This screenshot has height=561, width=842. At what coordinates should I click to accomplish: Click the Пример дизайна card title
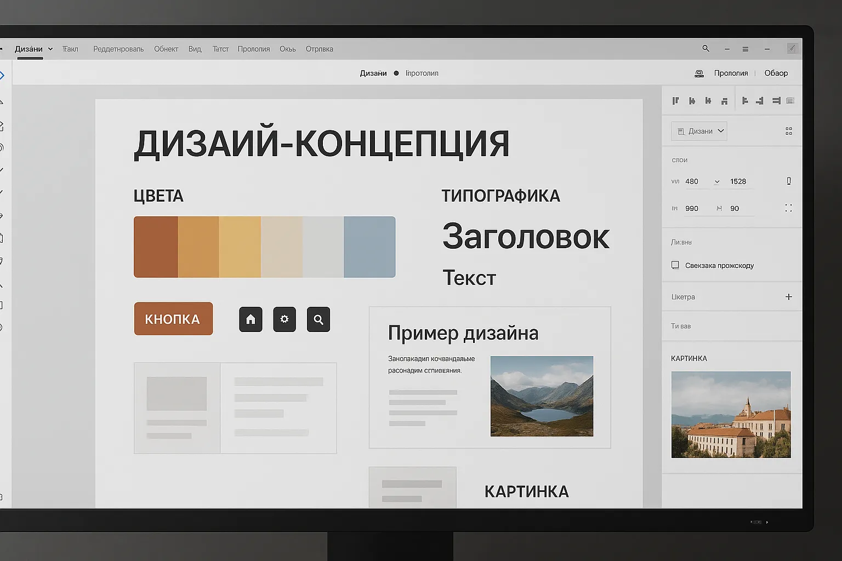tap(463, 333)
